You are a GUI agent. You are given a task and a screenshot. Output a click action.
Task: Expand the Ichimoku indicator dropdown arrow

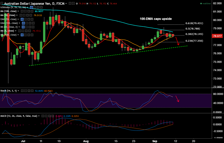click(x=27, y=7)
